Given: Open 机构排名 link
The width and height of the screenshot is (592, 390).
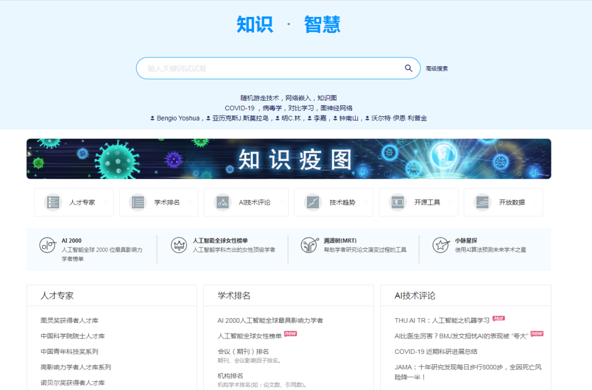Looking at the screenshot, I should pos(230,376).
